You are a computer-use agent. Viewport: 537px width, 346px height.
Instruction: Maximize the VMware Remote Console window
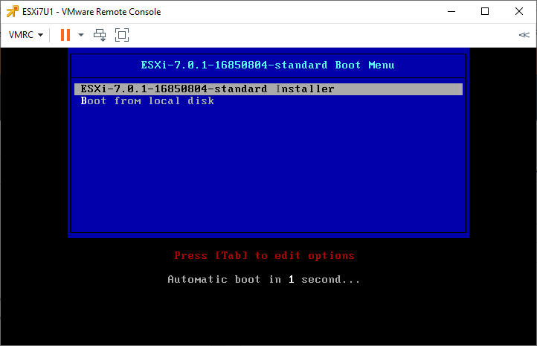(x=485, y=11)
